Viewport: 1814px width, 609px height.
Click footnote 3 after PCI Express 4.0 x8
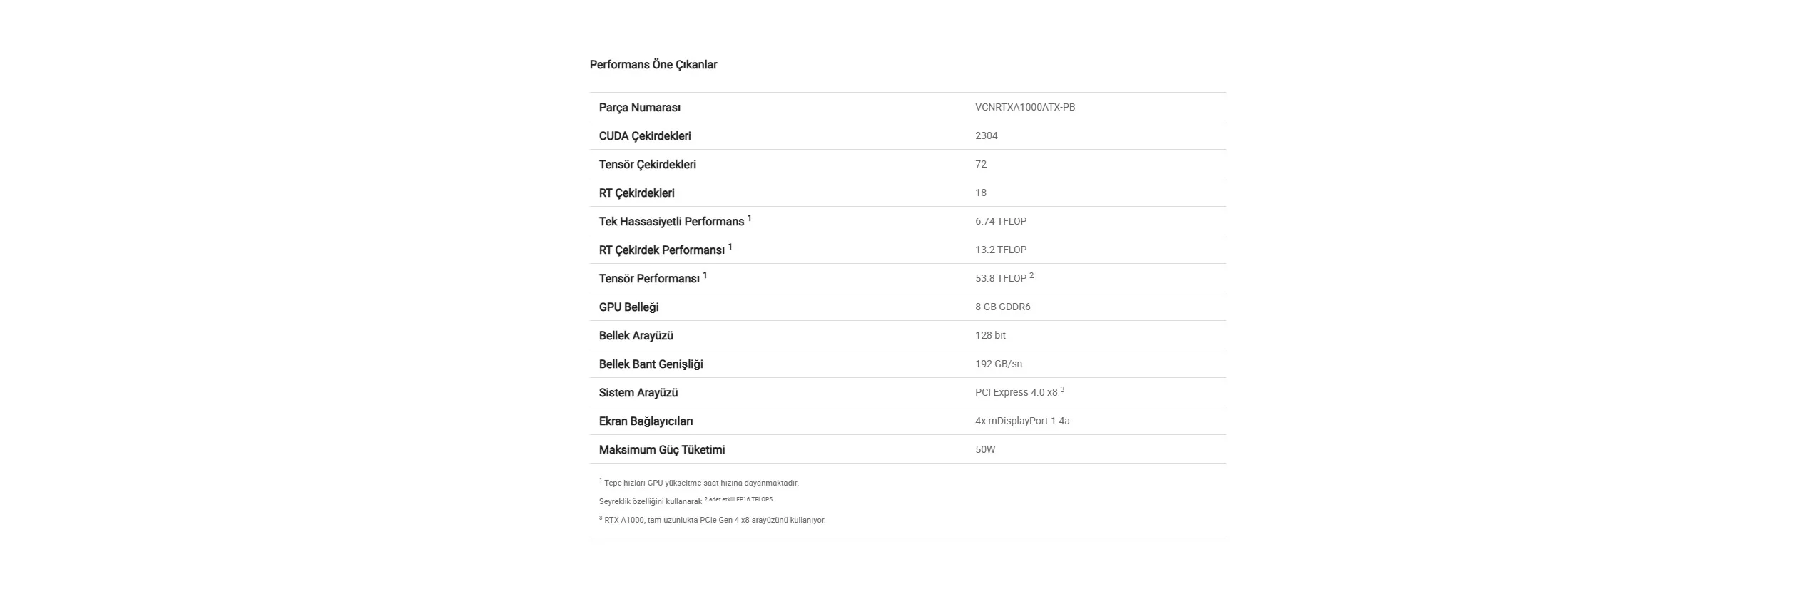[1062, 389]
